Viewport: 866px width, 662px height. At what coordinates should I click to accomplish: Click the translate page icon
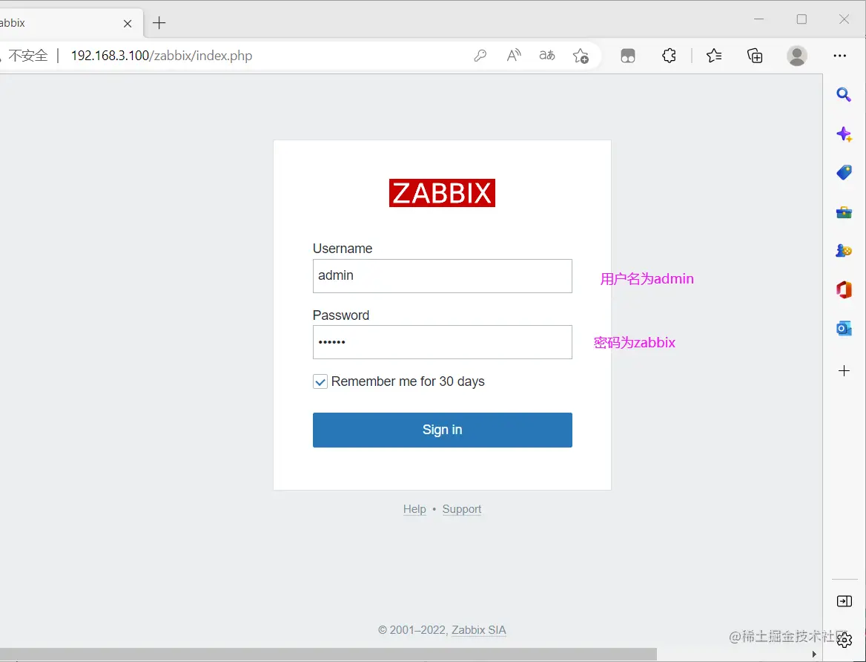pos(546,56)
